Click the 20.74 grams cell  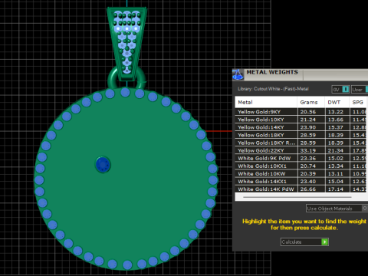click(x=311, y=166)
